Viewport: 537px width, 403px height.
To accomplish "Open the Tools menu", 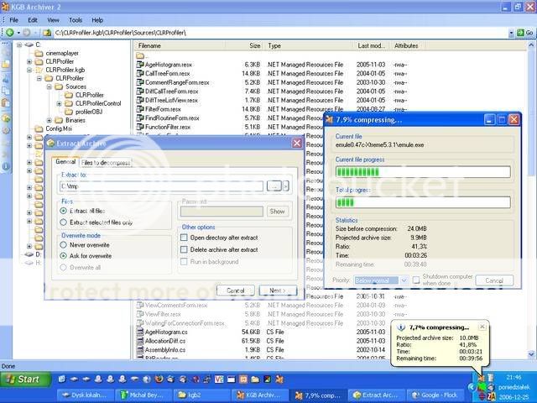I will point(76,20).
